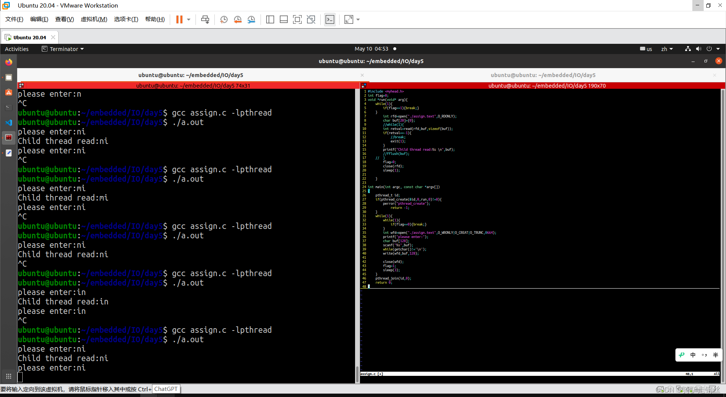The image size is (726, 397).
Task: Open Ubuntu Software from the dock
Action: point(9,92)
